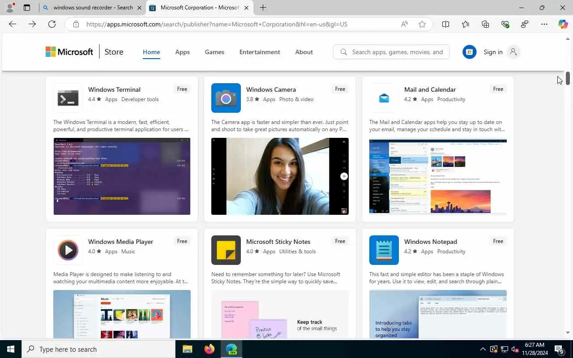Click the Photo & video category text
The height and width of the screenshot is (358, 573).
click(296, 99)
